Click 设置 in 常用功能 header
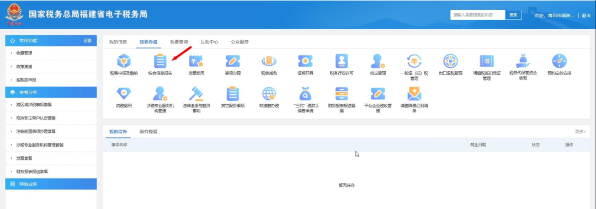 (87, 41)
